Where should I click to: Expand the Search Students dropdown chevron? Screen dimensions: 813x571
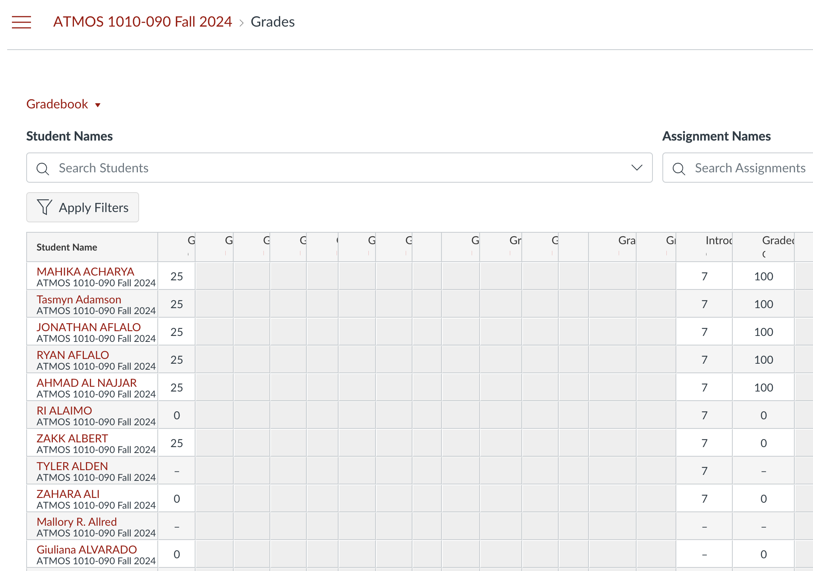click(x=637, y=168)
